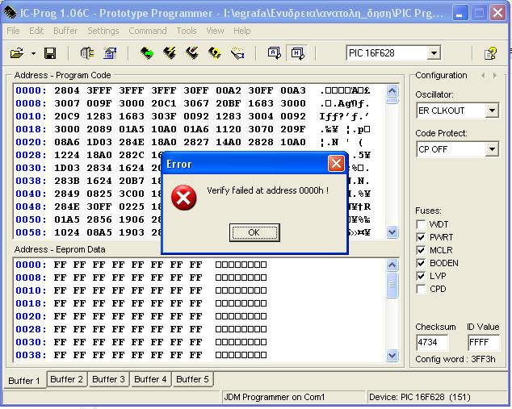Disable the LVP fuse checkbox
The width and height of the screenshot is (512, 409).
pyautogui.click(x=421, y=276)
